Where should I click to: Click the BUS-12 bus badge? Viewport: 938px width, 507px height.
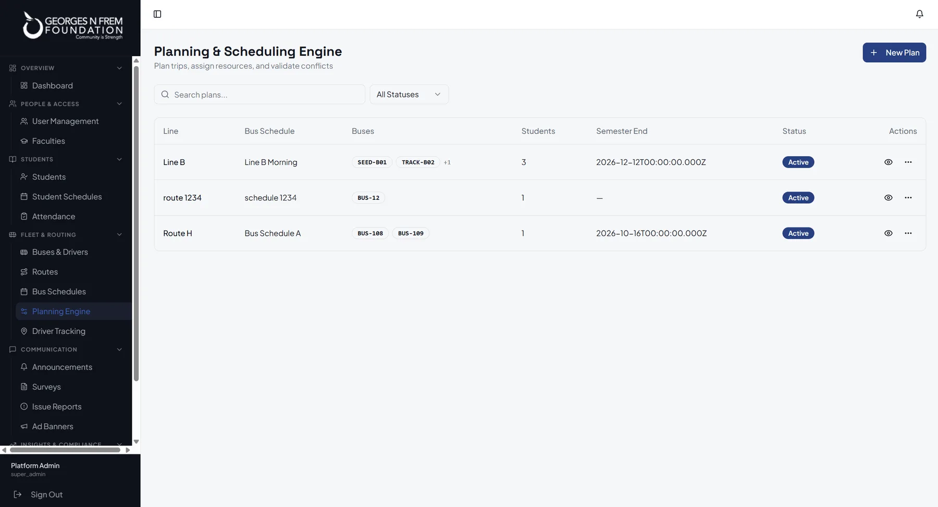coord(368,198)
